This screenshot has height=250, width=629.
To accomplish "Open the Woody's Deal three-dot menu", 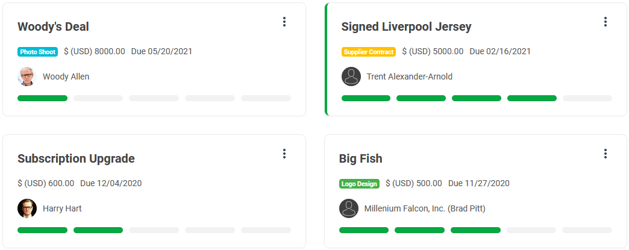I will (x=284, y=22).
